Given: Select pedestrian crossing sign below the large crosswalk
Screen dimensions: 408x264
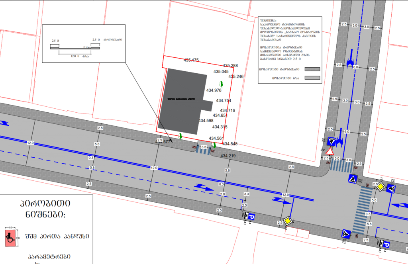Looking at the screenshot, I should point(346,234).
